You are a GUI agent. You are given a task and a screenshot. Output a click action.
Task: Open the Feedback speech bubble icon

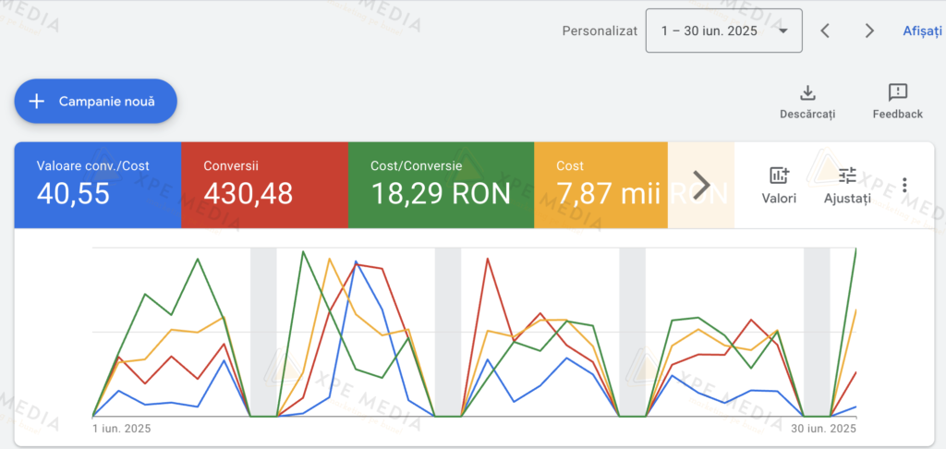click(897, 92)
